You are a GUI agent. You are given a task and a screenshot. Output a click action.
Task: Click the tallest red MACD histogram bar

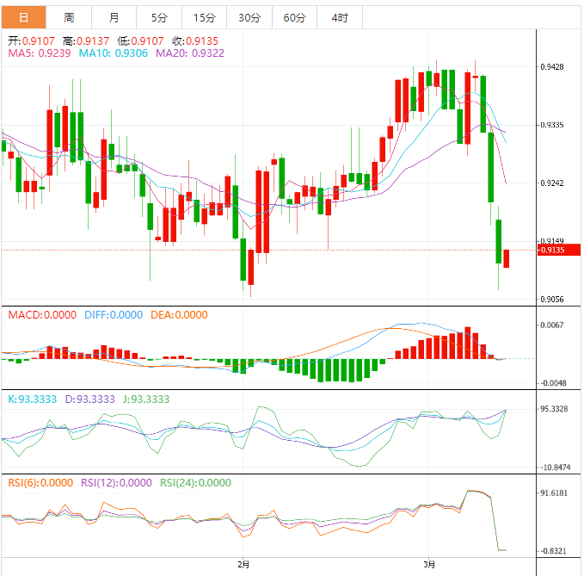coord(467,343)
